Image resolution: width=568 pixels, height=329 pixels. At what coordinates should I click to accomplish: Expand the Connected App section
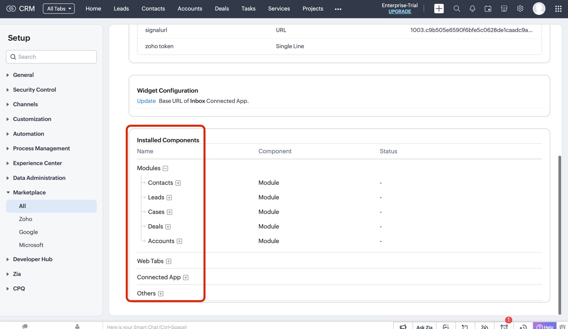(186, 278)
